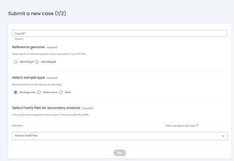Expand the Choose FastQ files combo box
Viewport: 234px width, 161px height.
pyautogui.click(x=120, y=136)
